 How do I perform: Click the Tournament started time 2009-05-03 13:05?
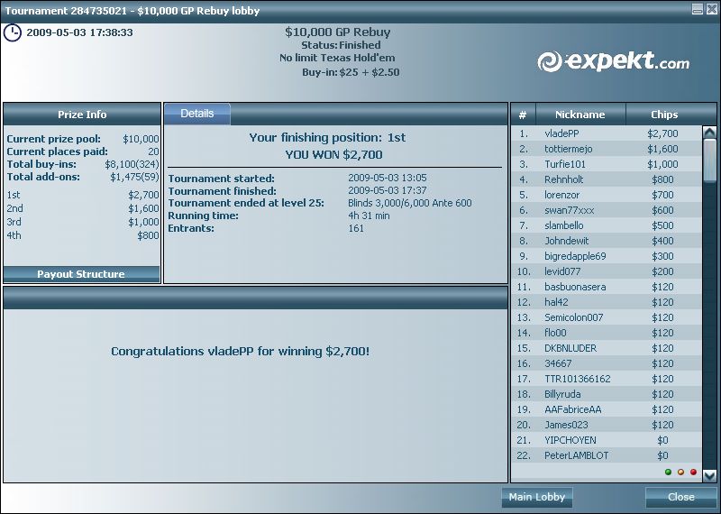(388, 178)
